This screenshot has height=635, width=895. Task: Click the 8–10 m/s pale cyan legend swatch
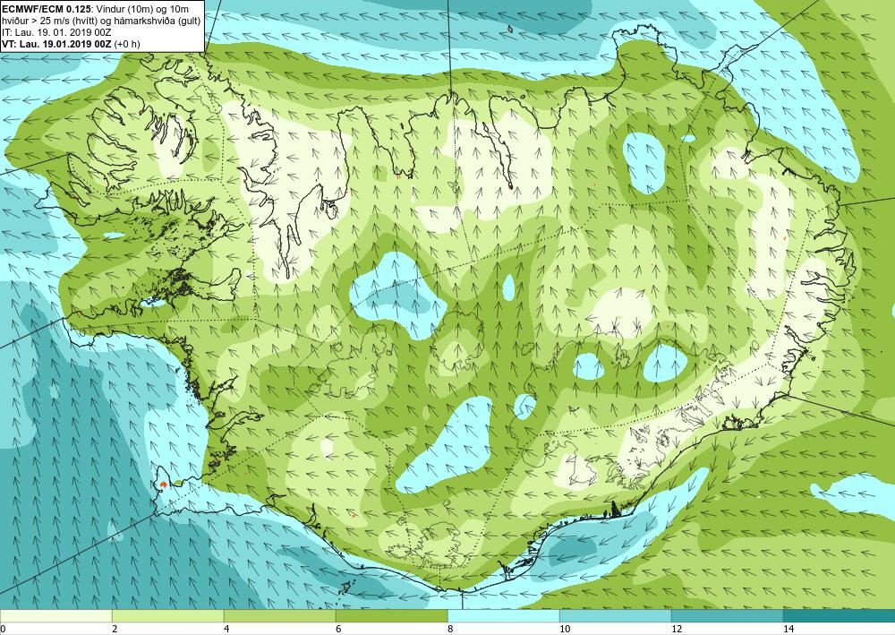pos(503,616)
